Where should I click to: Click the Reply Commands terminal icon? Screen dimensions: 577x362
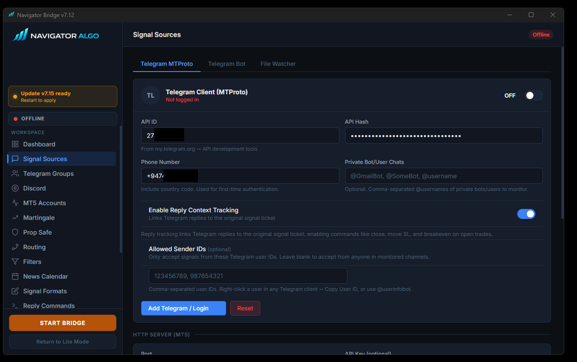point(15,306)
